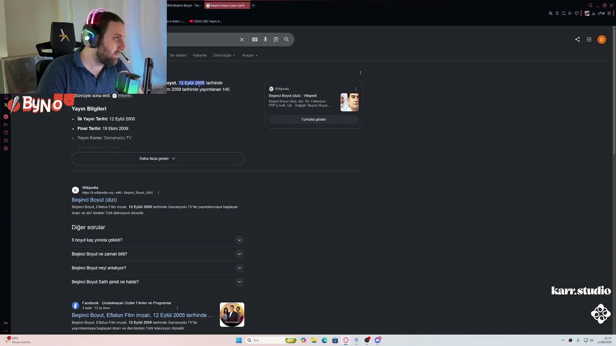This screenshot has height=346, width=616.
Task: Start voice search with the microphone icon
Action: 265,39
